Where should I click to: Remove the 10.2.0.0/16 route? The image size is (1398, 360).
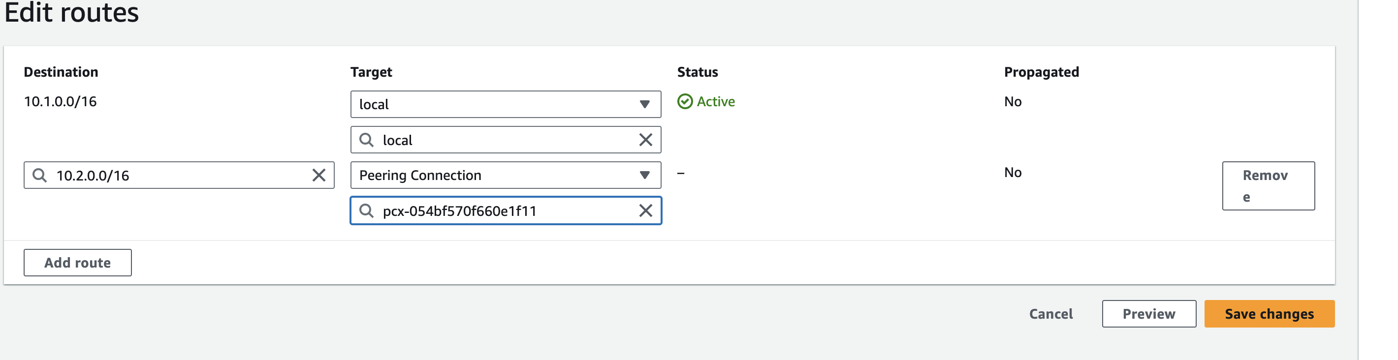[1268, 185]
